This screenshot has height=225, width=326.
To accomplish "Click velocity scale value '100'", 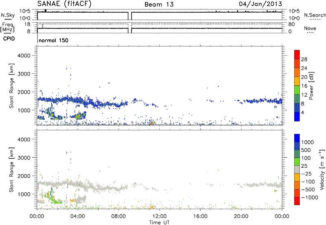I will point(306,158).
